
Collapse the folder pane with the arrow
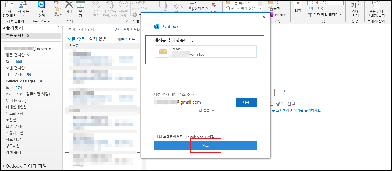click(x=59, y=26)
